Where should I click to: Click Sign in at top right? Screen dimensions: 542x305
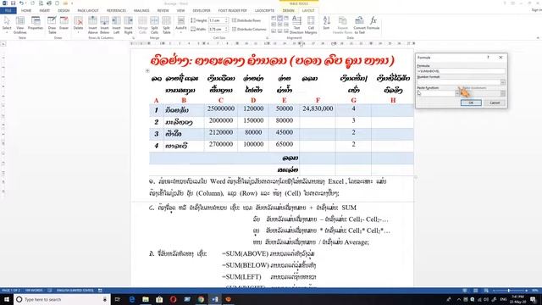pos(536,10)
